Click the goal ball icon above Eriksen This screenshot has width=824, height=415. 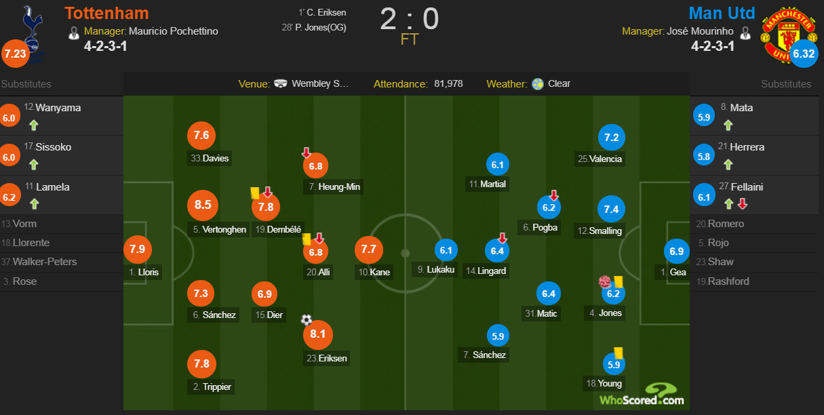307,319
